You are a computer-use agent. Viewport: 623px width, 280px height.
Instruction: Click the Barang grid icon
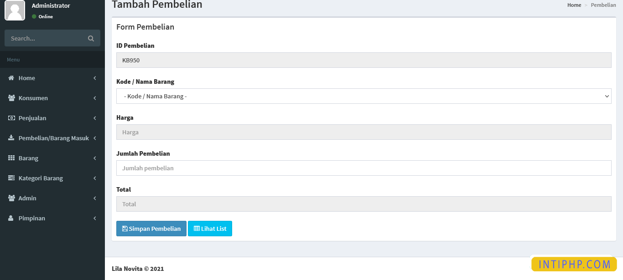tap(11, 158)
